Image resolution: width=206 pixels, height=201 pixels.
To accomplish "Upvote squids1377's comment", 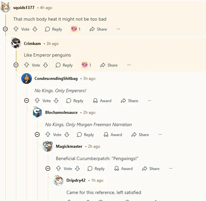I will [x=16, y=29].
